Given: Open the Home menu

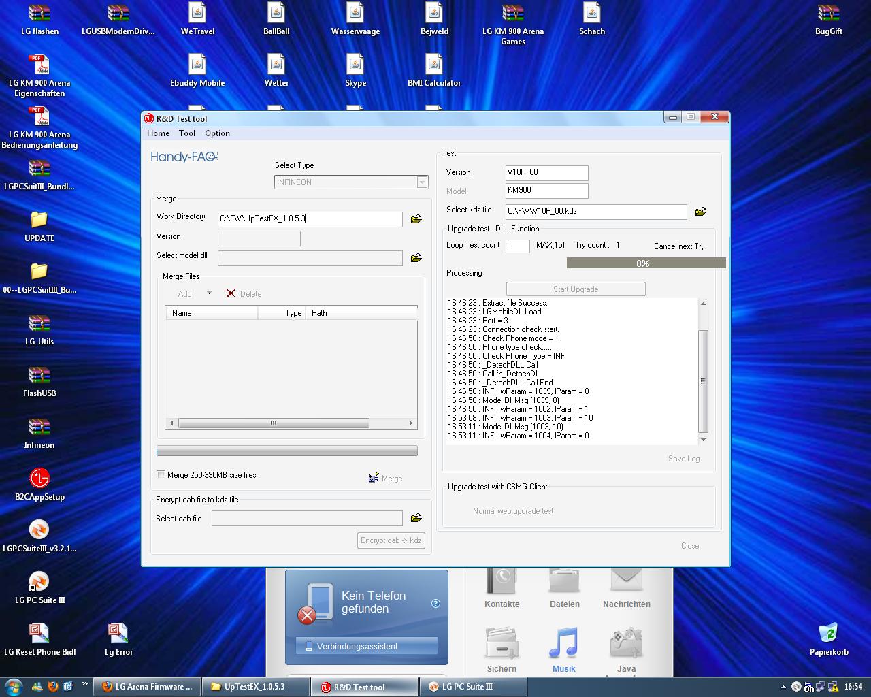Looking at the screenshot, I should 158,133.
